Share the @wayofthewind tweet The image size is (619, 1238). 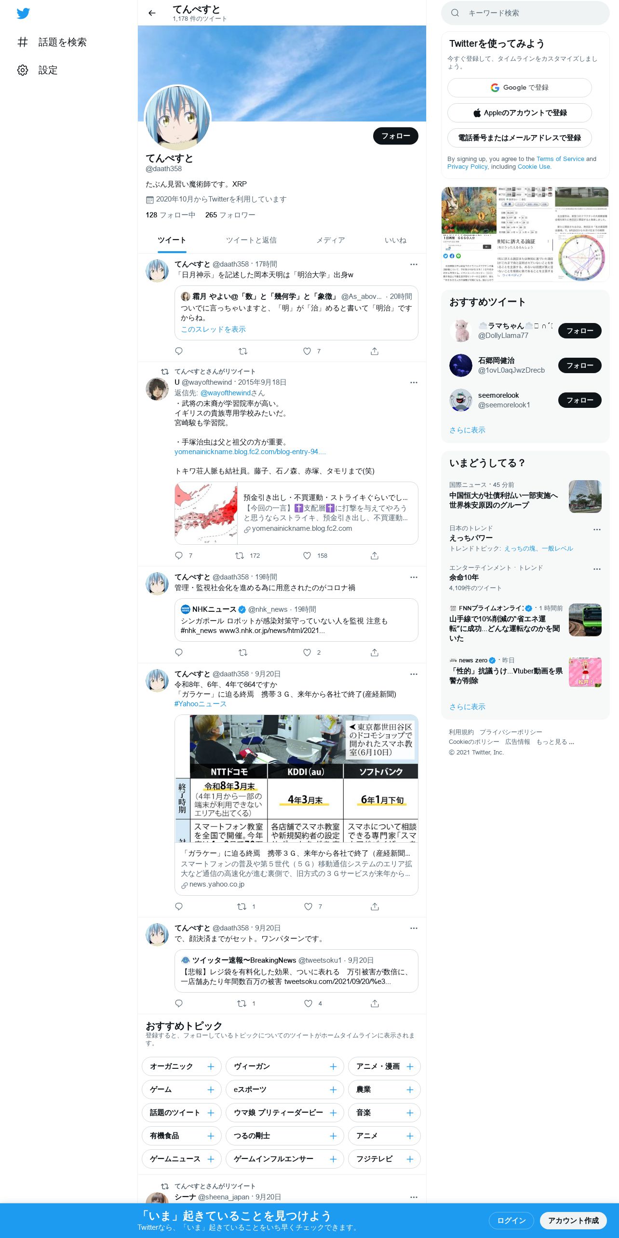375,555
